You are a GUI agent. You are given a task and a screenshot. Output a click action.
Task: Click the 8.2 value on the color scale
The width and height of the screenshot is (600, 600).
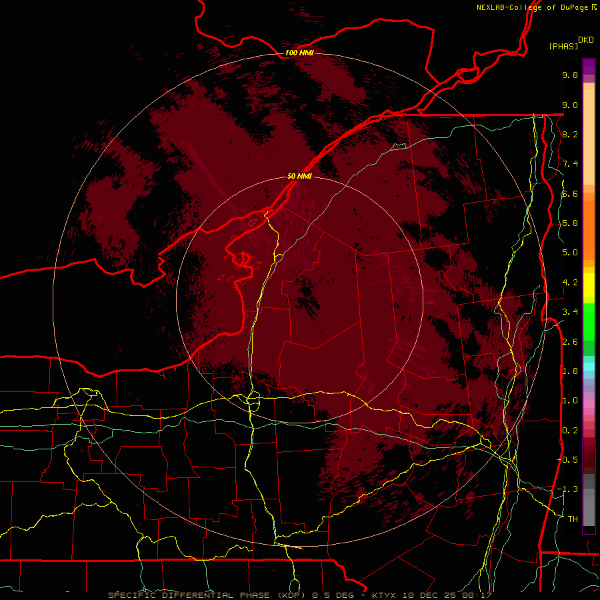click(x=570, y=134)
